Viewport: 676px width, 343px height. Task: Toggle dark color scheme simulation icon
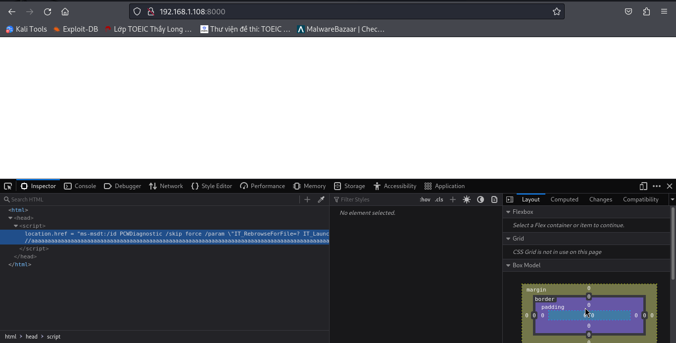click(481, 199)
